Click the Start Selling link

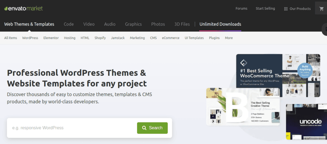click(265, 9)
